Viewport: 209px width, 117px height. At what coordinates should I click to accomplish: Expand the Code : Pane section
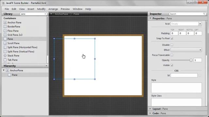(150, 113)
